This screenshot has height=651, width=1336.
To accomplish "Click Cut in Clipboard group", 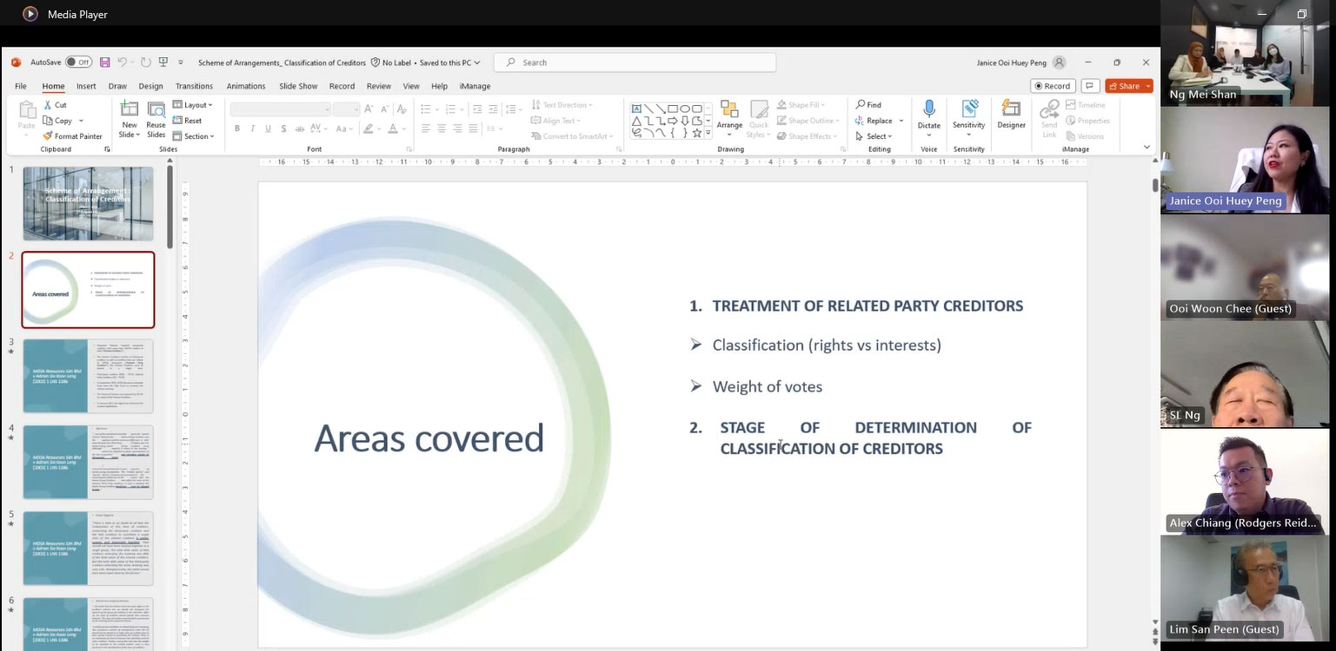I will (x=55, y=105).
